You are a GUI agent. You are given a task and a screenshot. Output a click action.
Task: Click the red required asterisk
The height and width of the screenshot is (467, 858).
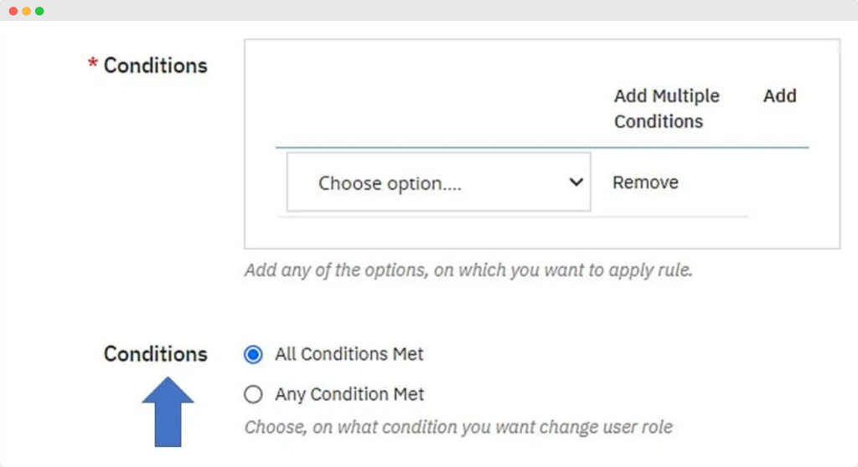pos(93,64)
